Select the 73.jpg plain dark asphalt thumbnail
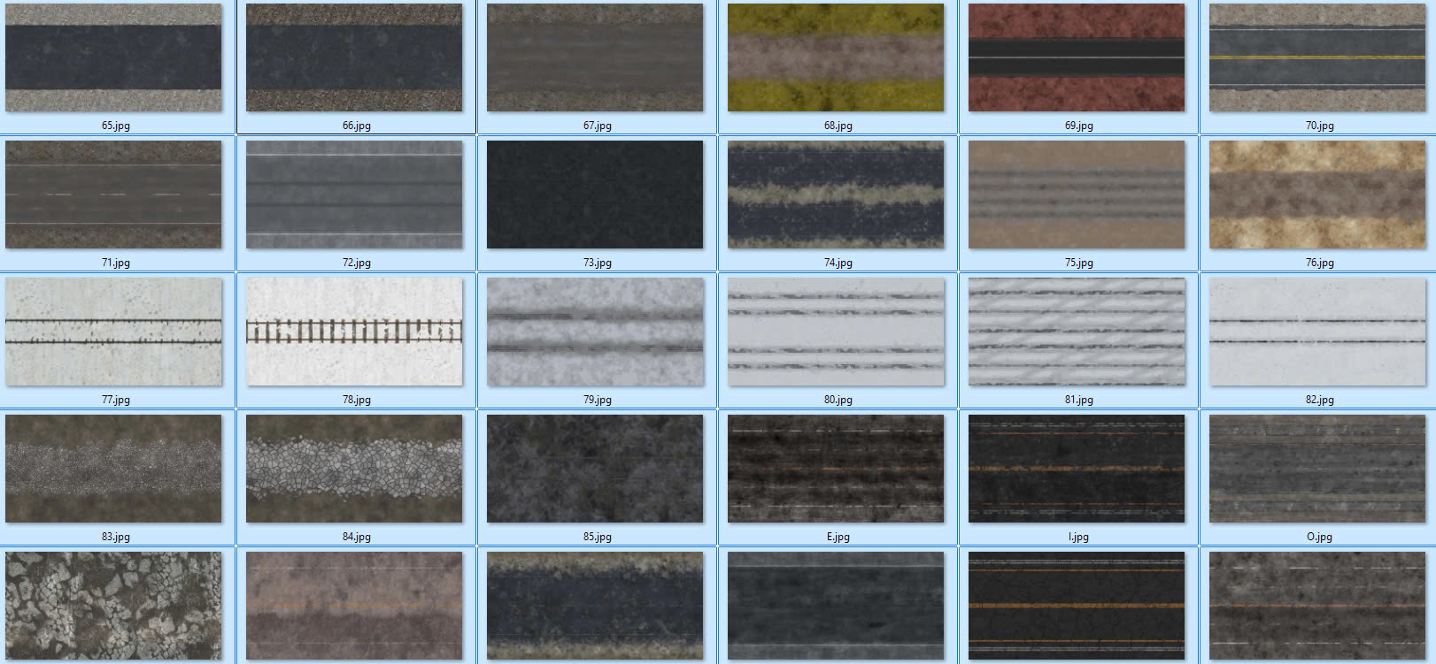The width and height of the screenshot is (1436, 664). 595,195
